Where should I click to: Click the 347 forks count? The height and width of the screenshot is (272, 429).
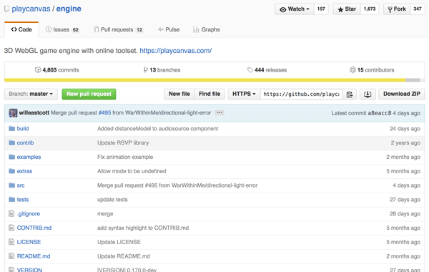pos(418,9)
